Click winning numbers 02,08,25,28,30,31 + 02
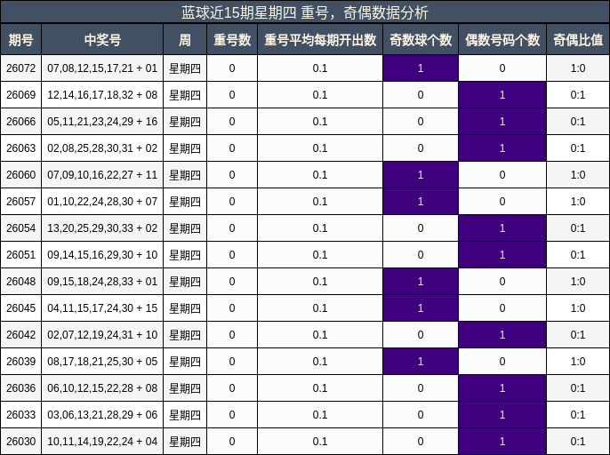Image resolution: width=610 pixels, height=455 pixels. 102,148
